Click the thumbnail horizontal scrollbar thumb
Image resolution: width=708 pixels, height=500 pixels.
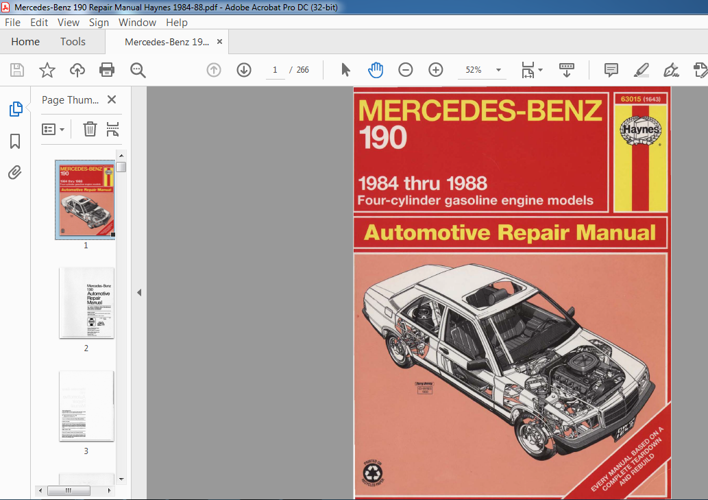point(69,490)
